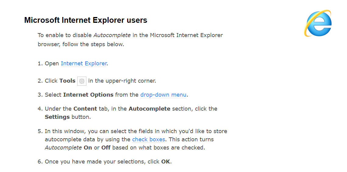This screenshot has height=172, width=347.
Task: Click 'Once you have made your selections' text
Action: (x=95, y=162)
